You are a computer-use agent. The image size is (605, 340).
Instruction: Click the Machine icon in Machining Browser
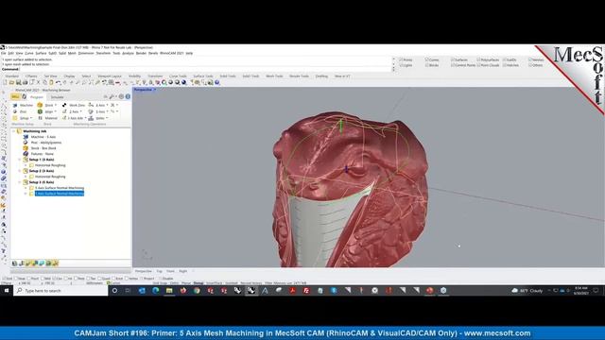pyautogui.click(x=15, y=105)
